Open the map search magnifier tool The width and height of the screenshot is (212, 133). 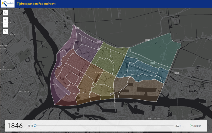tap(5, 32)
